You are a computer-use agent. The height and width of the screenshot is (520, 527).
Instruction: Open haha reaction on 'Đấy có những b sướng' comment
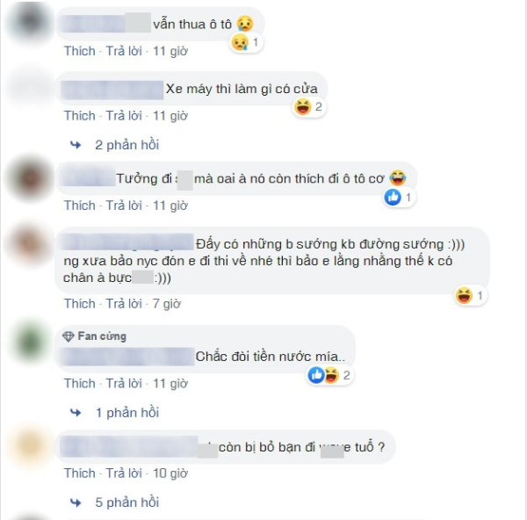pyautogui.click(x=470, y=296)
